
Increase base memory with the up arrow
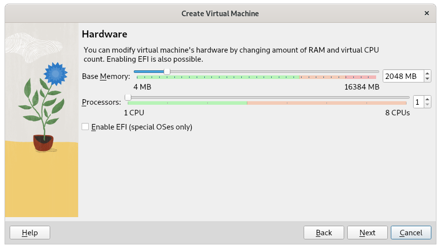pos(427,73)
